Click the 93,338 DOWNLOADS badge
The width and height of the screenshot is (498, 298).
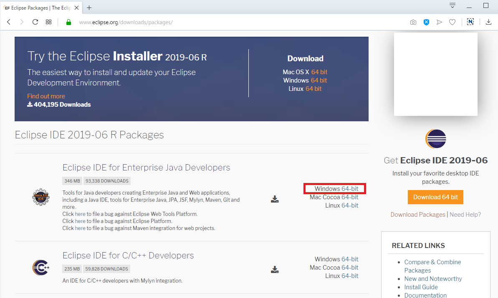[107, 181]
